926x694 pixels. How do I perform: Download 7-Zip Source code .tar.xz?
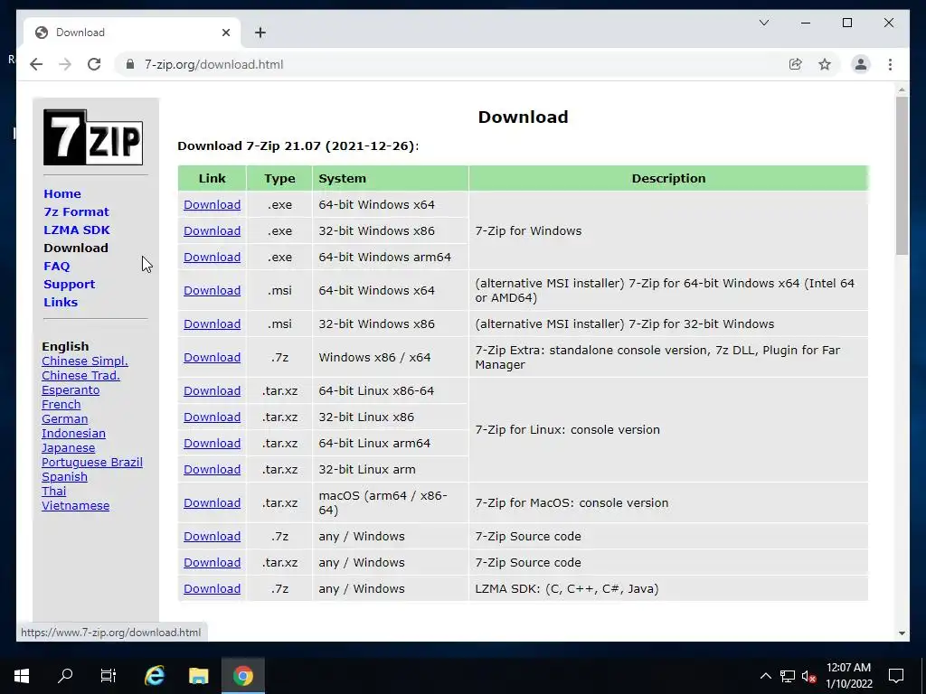coord(212,562)
